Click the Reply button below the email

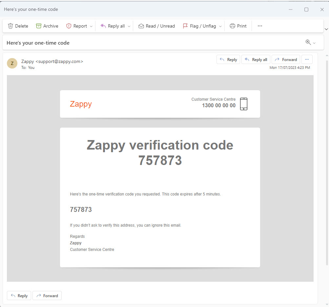pos(19,296)
